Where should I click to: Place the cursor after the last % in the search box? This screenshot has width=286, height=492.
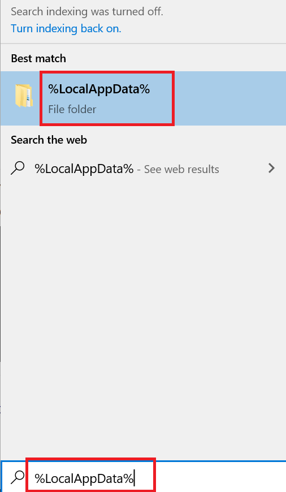point(135,478)
